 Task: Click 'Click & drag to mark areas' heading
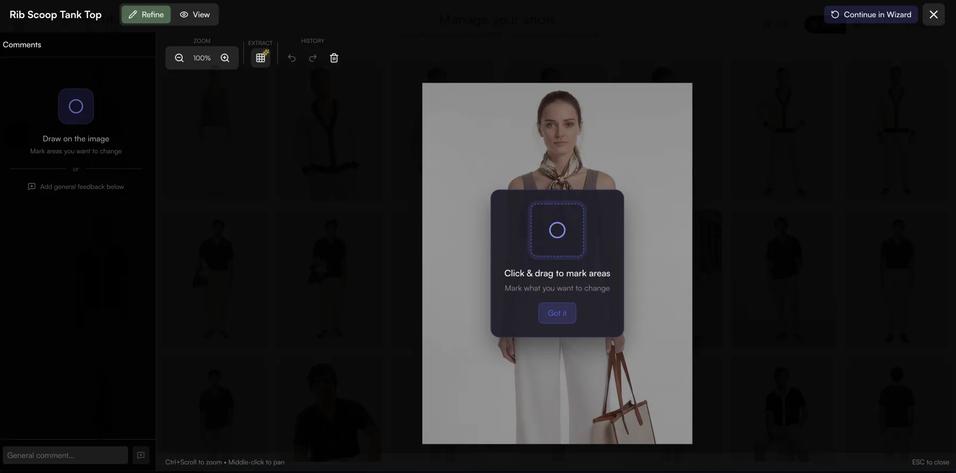[x=557, y=273]
